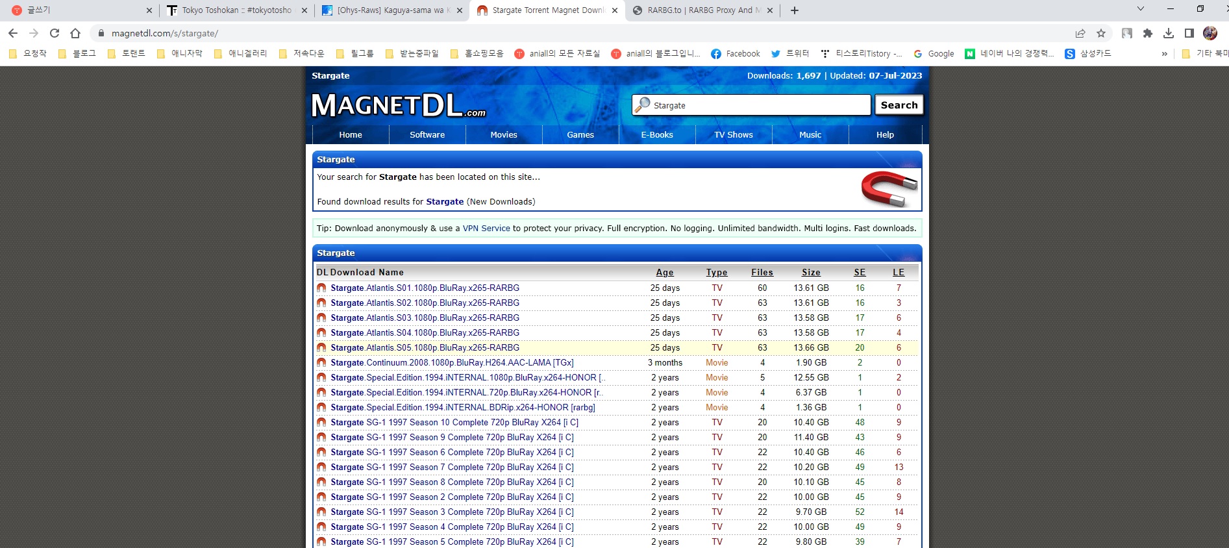Click the MagnetDL.com logo
This screenshot has height=548, width=1229.
[399, 105]
